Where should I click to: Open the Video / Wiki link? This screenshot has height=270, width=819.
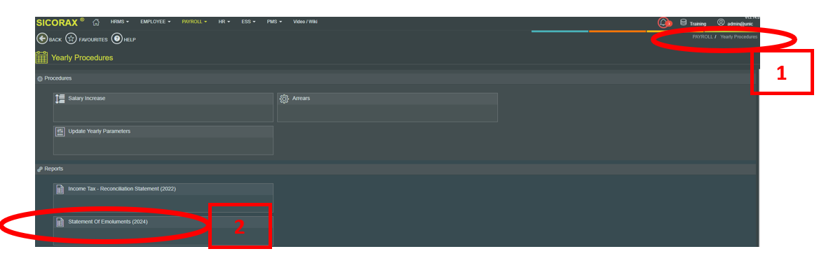pyautogui.click(x=305, y=22)
